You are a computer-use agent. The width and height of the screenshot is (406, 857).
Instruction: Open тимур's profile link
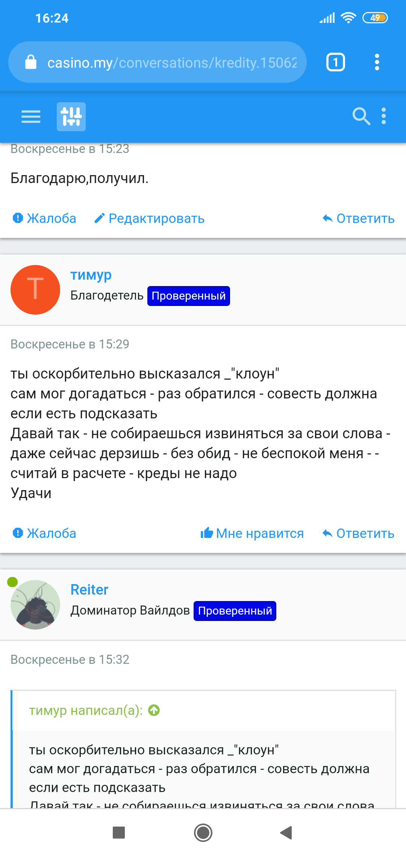(x=91, y=275)
